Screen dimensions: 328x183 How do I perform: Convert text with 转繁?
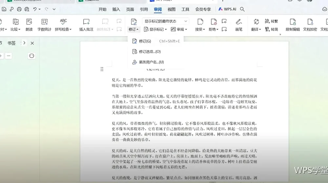pyautogui.click(x=271, y=21)
